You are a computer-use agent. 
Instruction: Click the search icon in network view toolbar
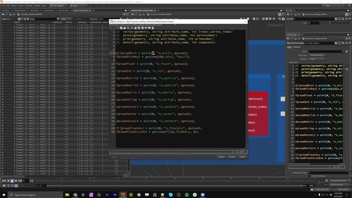click(280, 19)
